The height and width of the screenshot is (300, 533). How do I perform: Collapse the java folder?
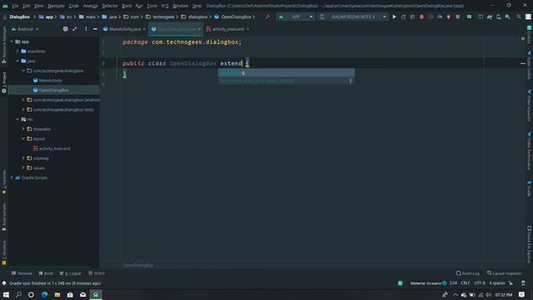[17, 61]
